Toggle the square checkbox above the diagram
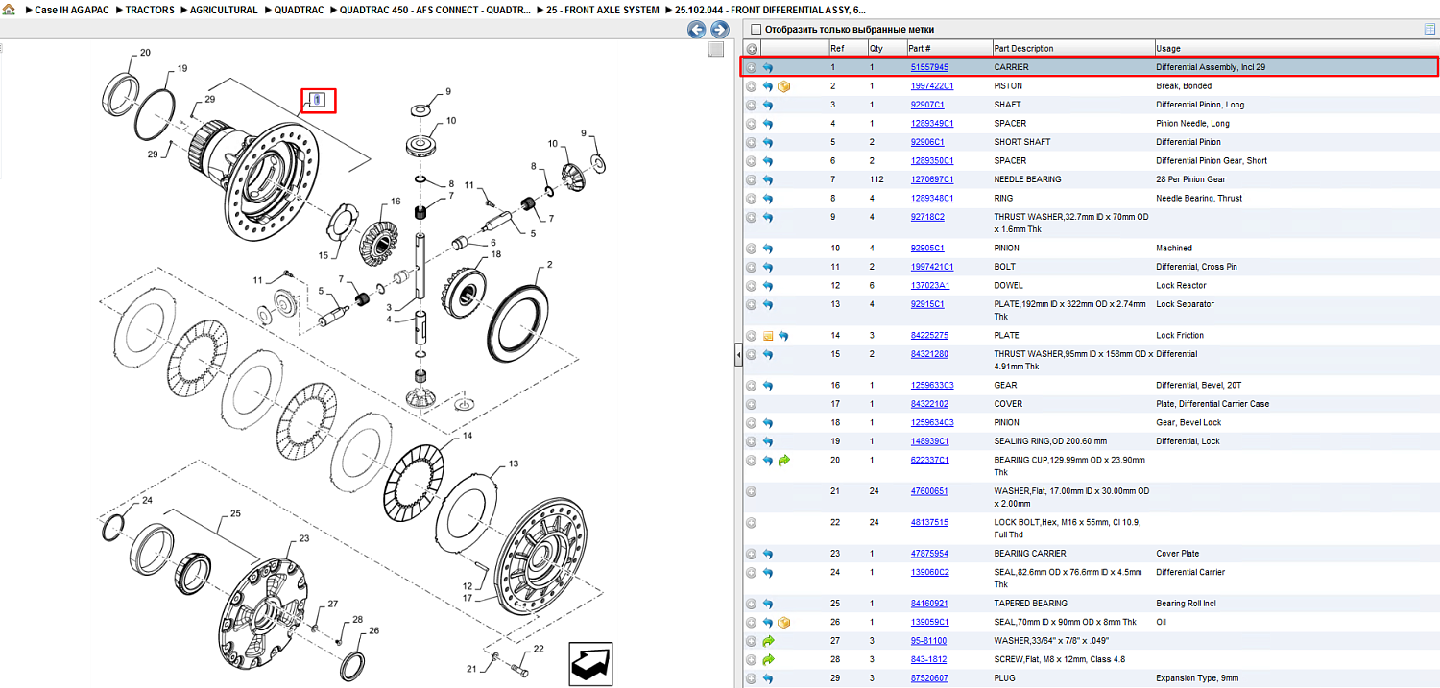 [x=716, y=49]
